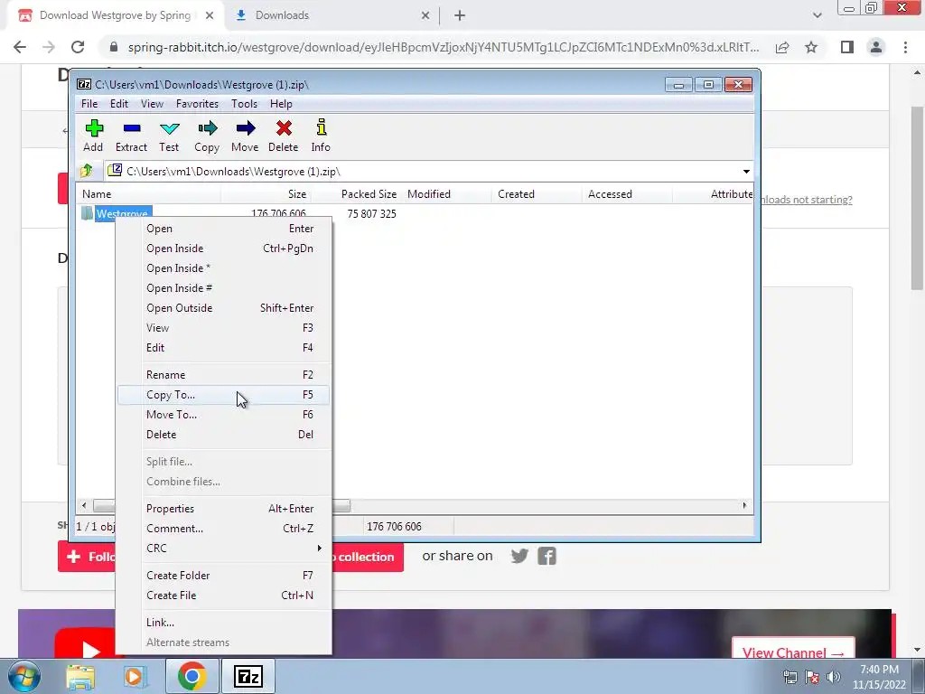
Task: Share on Twitter icon
Action: (519, 556)
